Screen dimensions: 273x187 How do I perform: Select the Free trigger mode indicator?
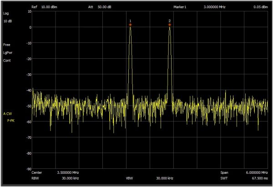point(6,45)
